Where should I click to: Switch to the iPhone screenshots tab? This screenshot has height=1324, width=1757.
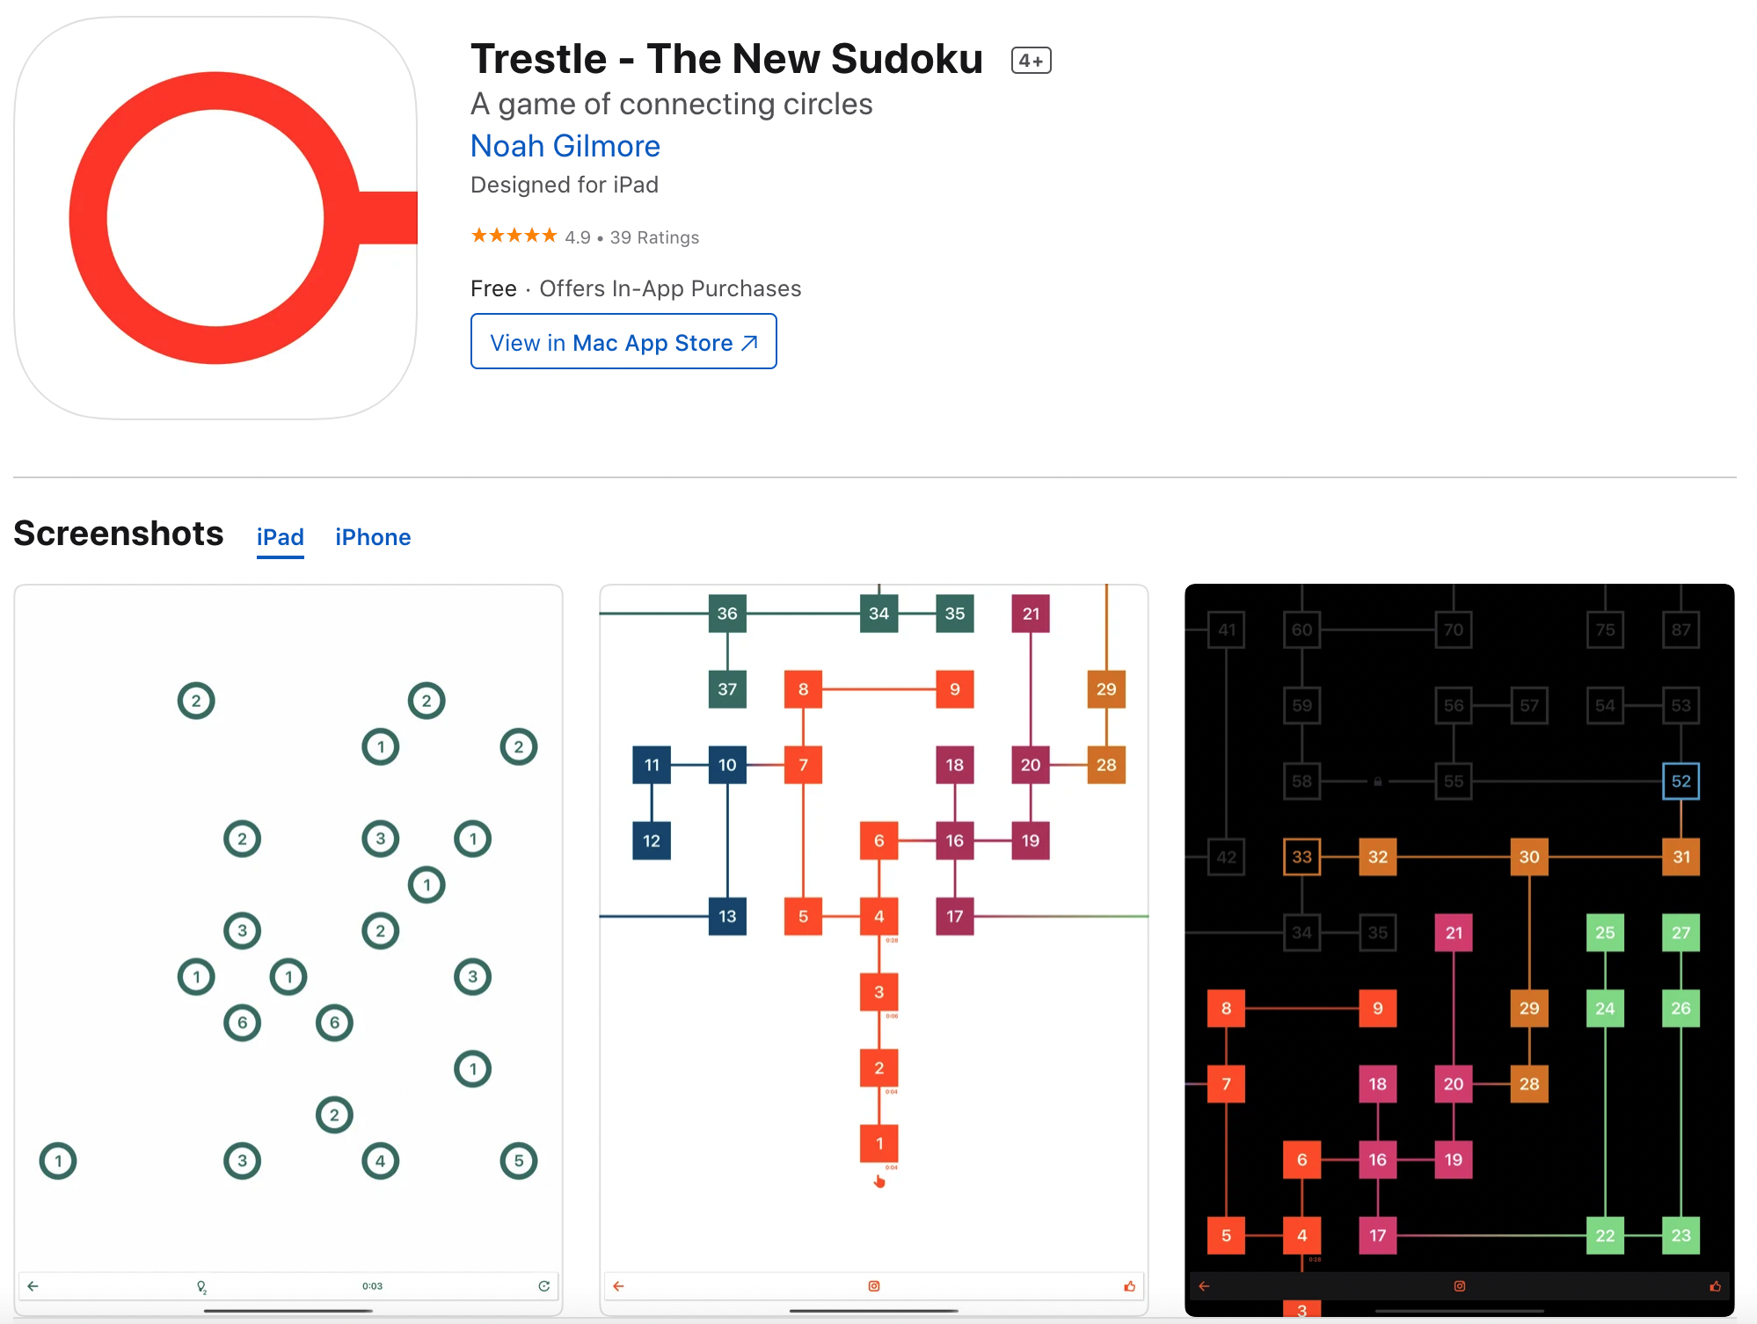373,537
